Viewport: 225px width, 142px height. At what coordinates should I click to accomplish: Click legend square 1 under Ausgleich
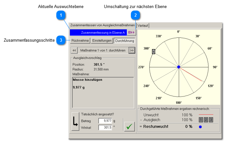tap(201, 120)
